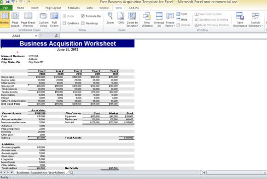
Task: Open the Add-Ins ribbon tab
Action: pyautogui.click(x=133, y=8)
